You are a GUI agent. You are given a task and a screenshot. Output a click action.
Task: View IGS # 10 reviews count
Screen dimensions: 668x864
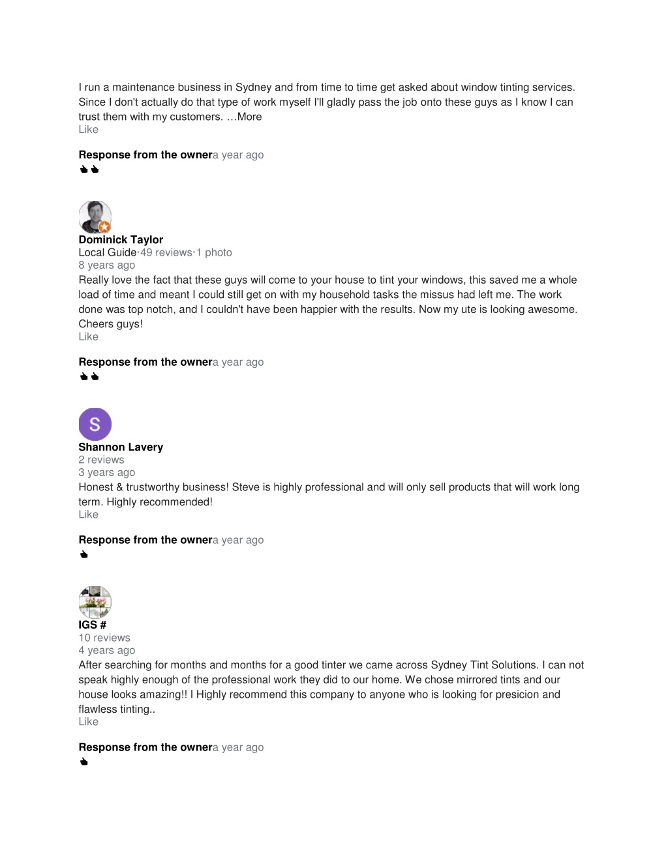coord(104,638)
